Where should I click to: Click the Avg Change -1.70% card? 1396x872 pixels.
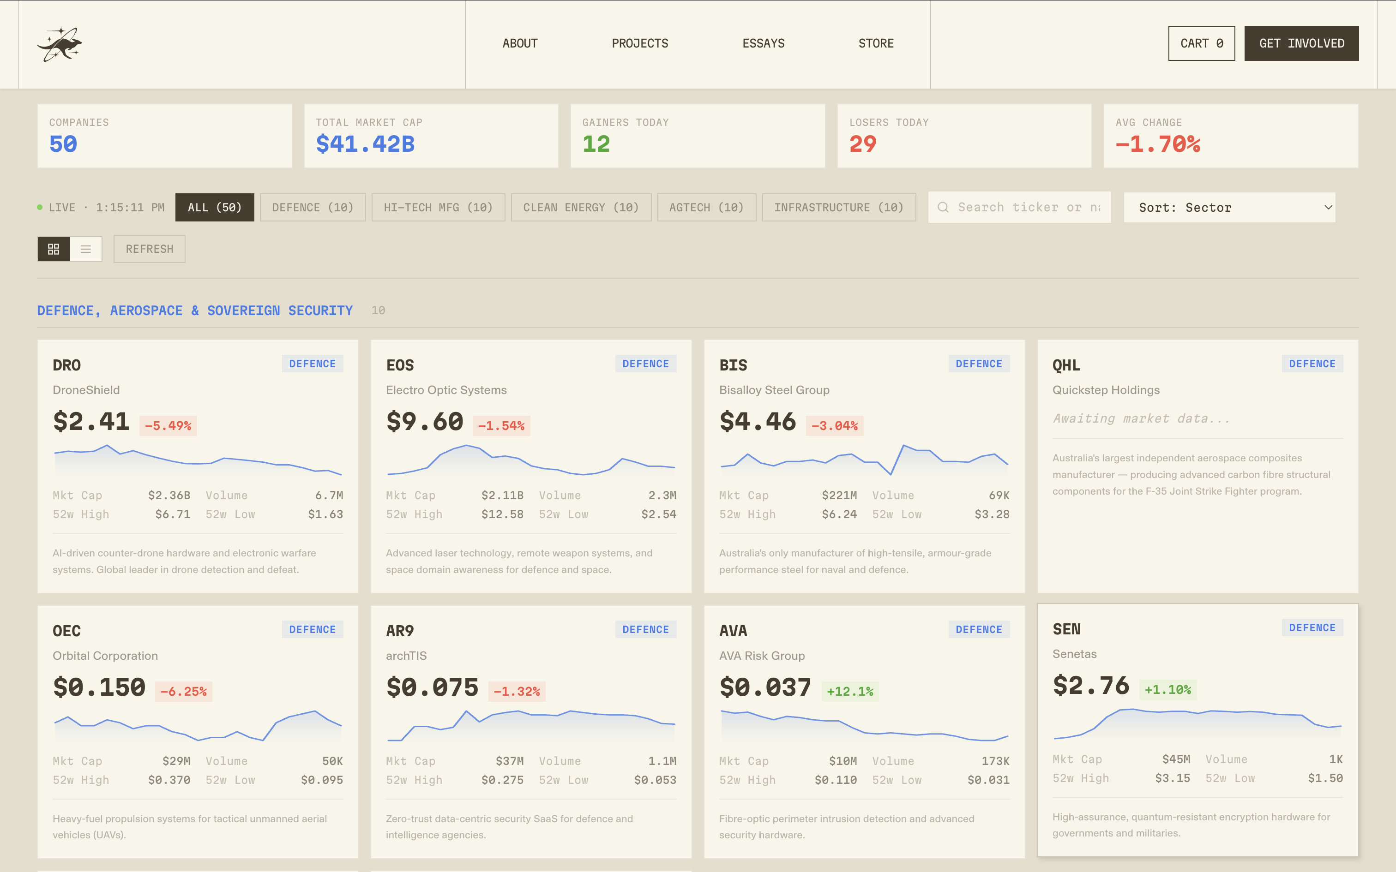(1230, 136)
